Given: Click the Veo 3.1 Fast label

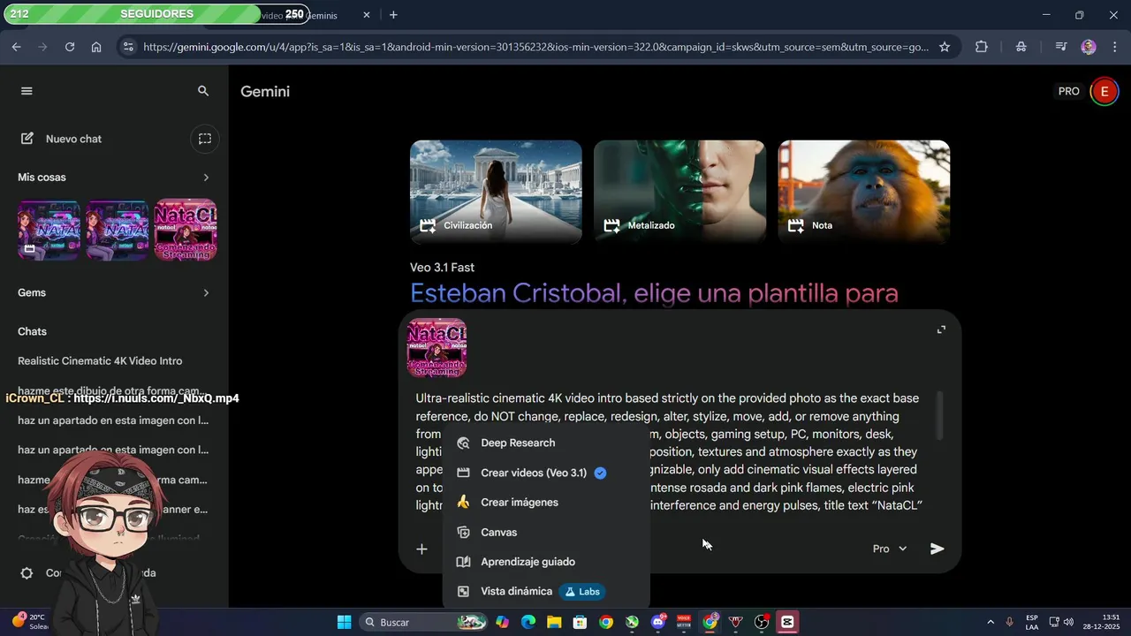Looking at the screenshot, I should tap(442, 268).
